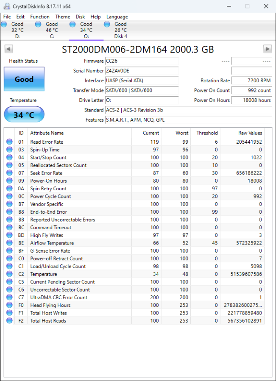Click the next disk arrow button
The width and height of the screenshot is (276, 381).
coord(268,49)
